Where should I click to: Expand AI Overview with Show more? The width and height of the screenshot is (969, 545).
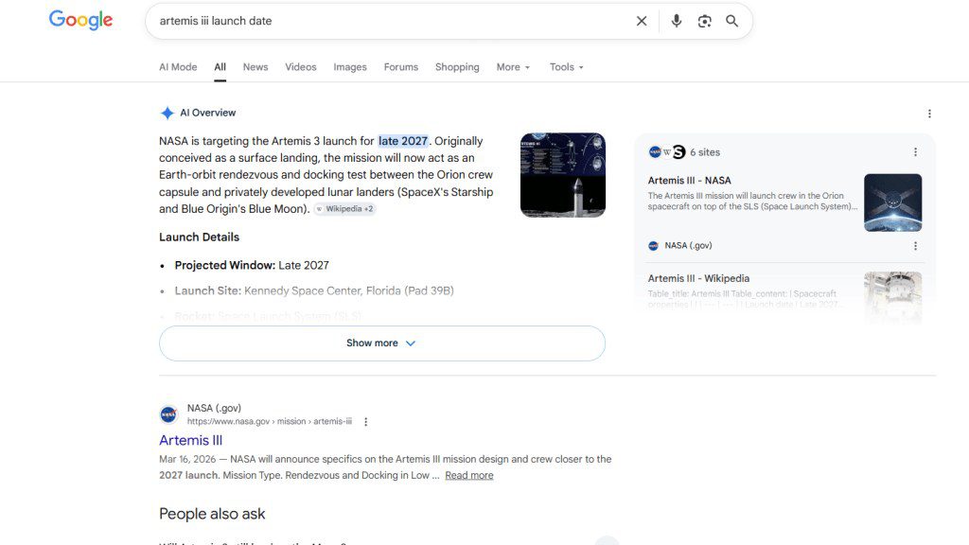(382, 343)
